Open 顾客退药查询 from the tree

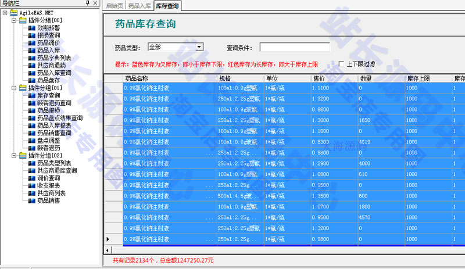(x=54, y=103)
